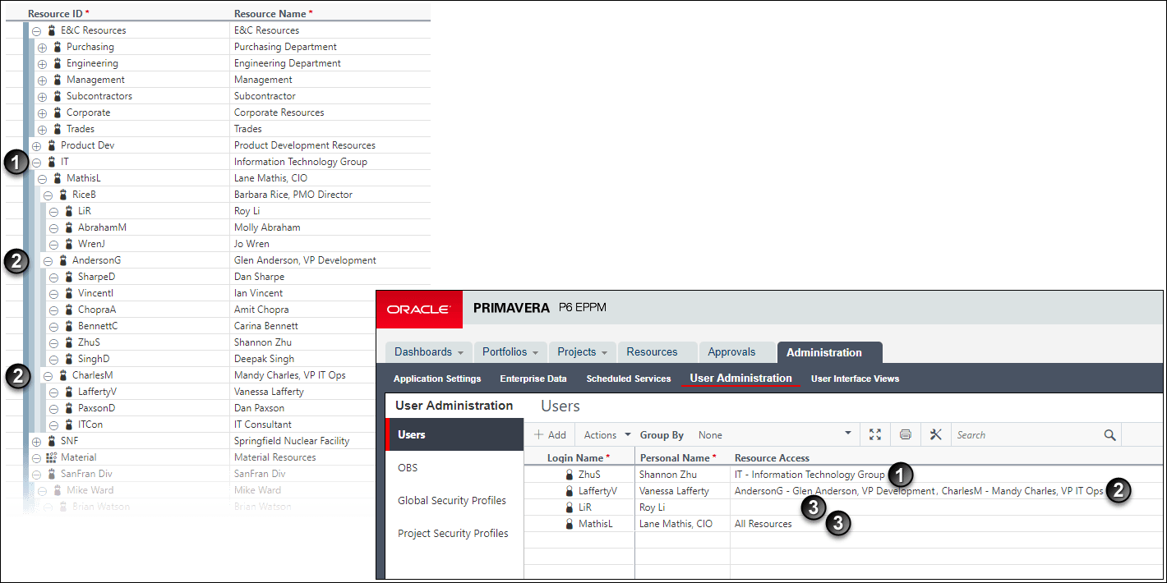Click the person icon beside ITCon

[x=69, y=425]
